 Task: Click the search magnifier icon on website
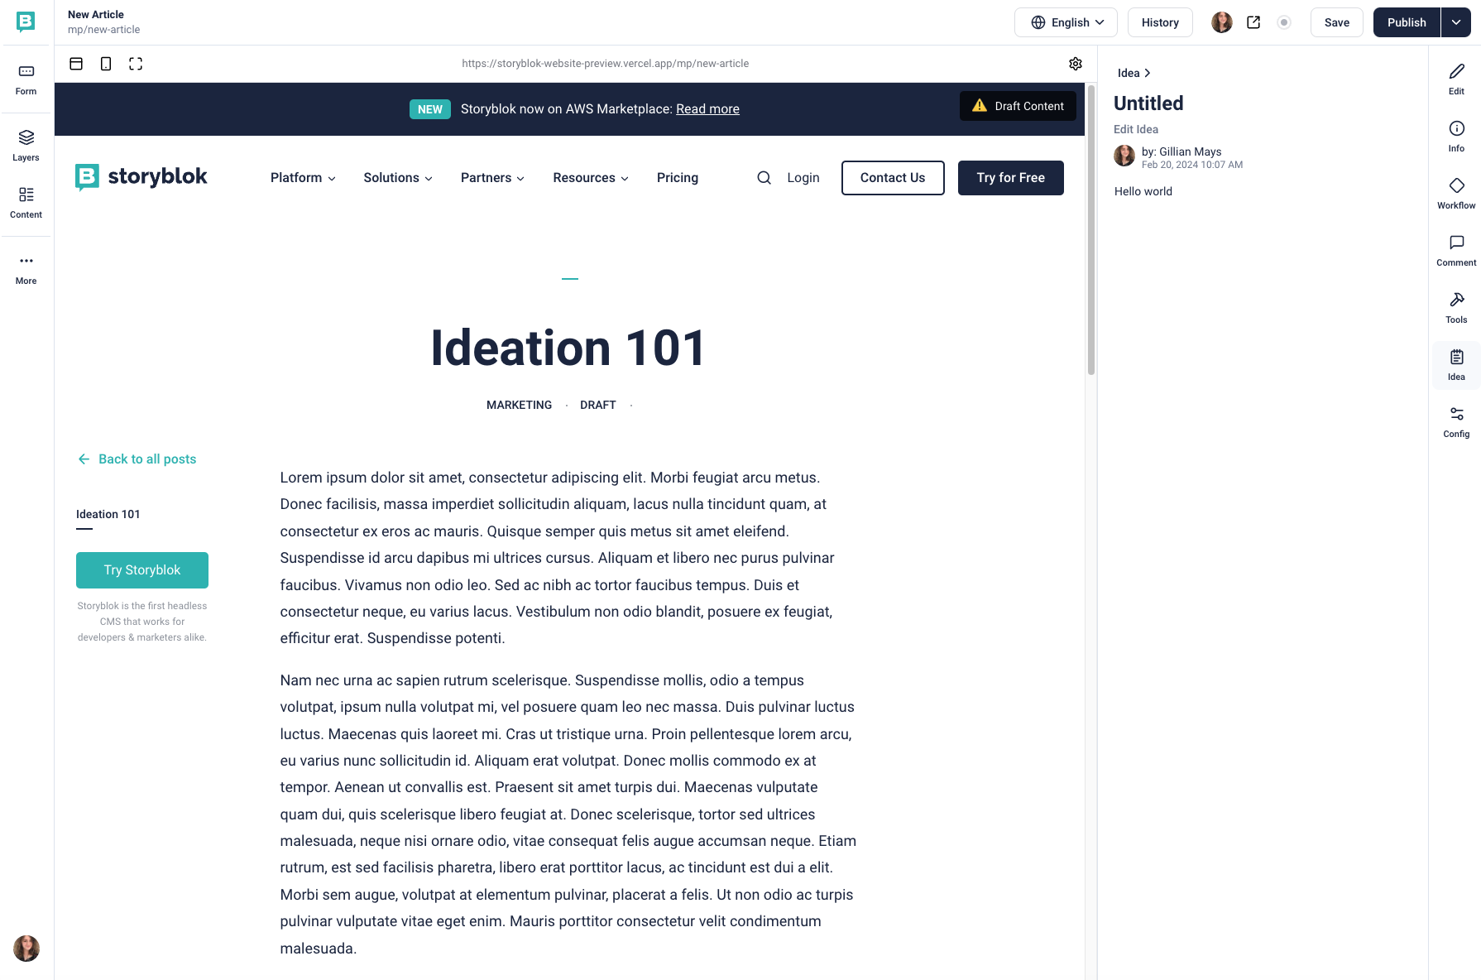pos(764,178)
